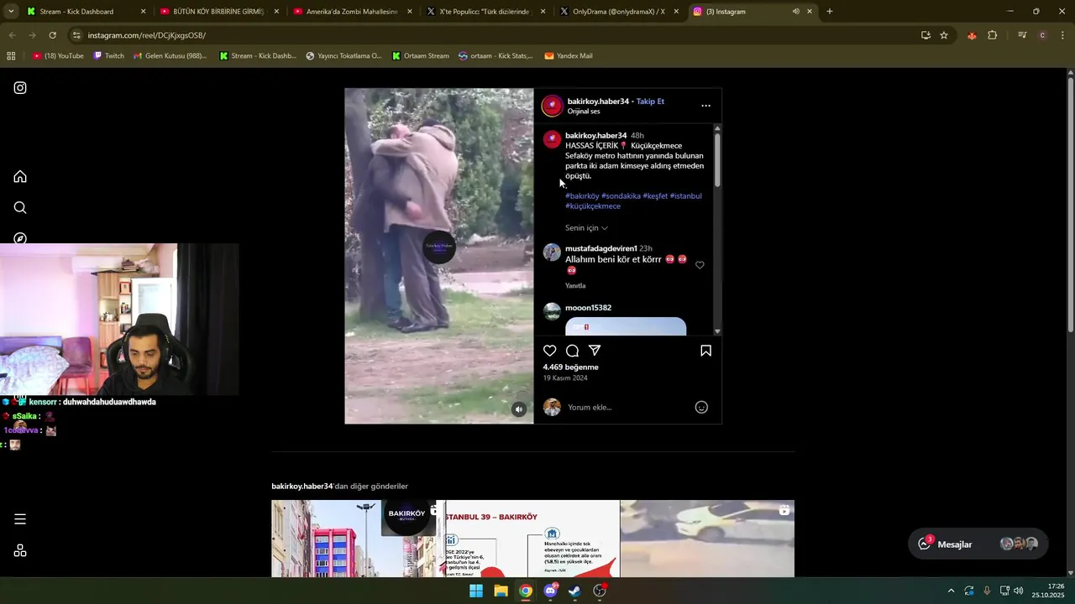Save the reel with bookmark icon
Viewport: 1075px width, 604px height.
pos(705,351)
